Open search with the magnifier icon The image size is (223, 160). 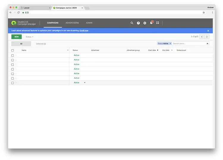click(132, 23)
